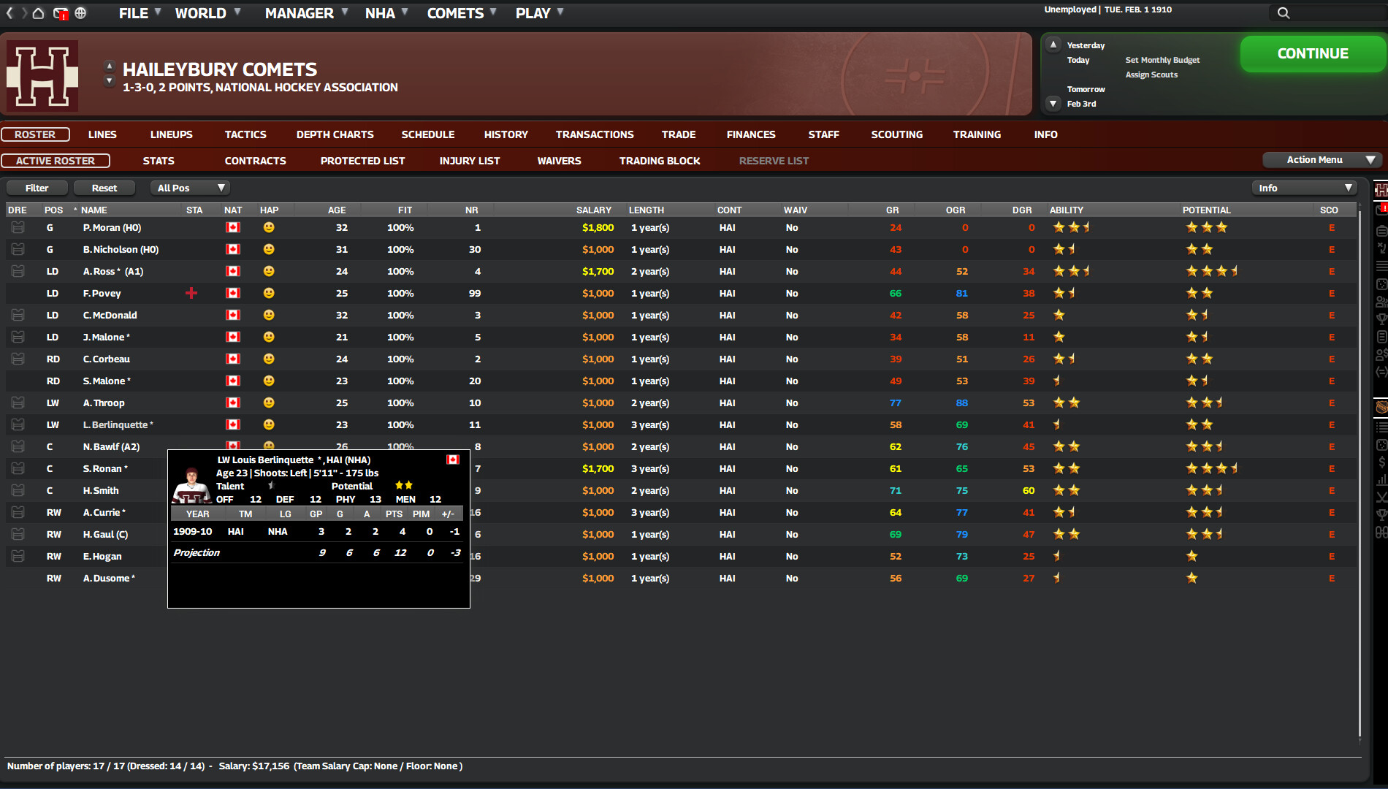Click the Set Monthly Budget link
The width and height of the screenshot is (1388, 789).
[1162, 60]
